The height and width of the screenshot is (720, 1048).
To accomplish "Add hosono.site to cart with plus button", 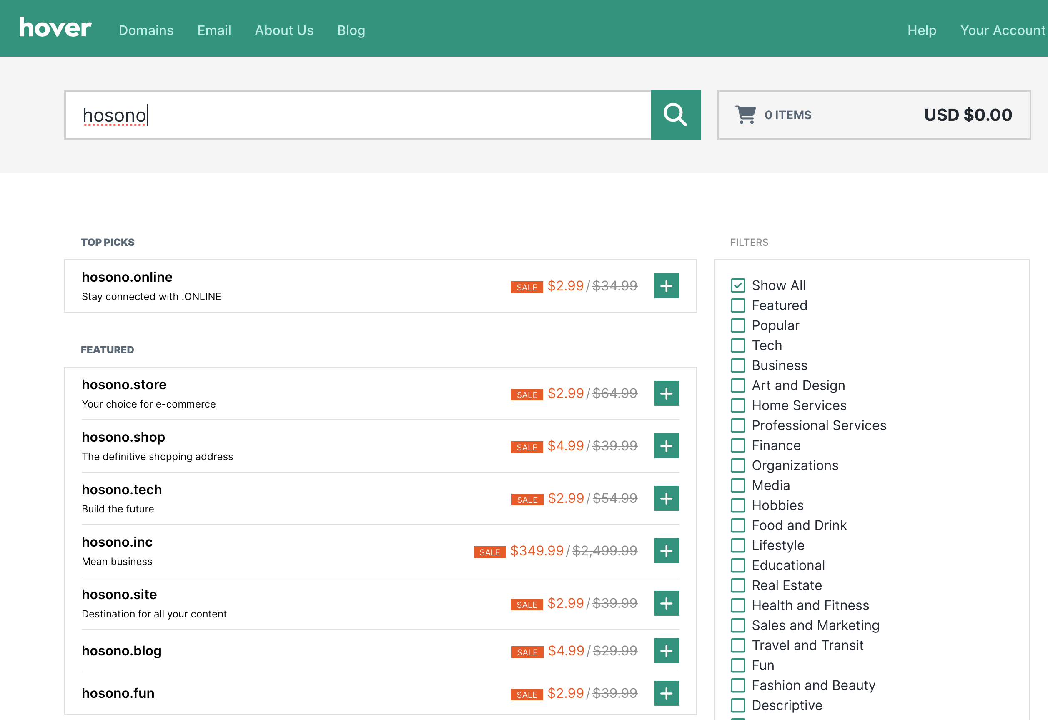I will coord(667,603).
